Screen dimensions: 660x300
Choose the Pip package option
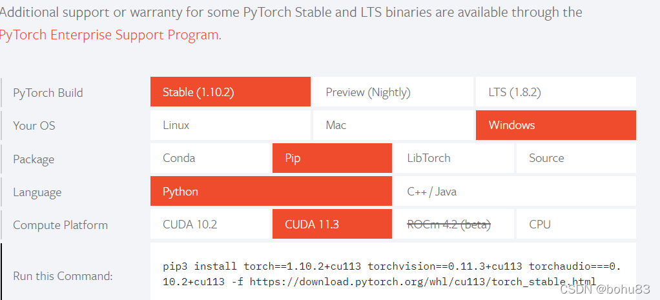click(332, 158)
